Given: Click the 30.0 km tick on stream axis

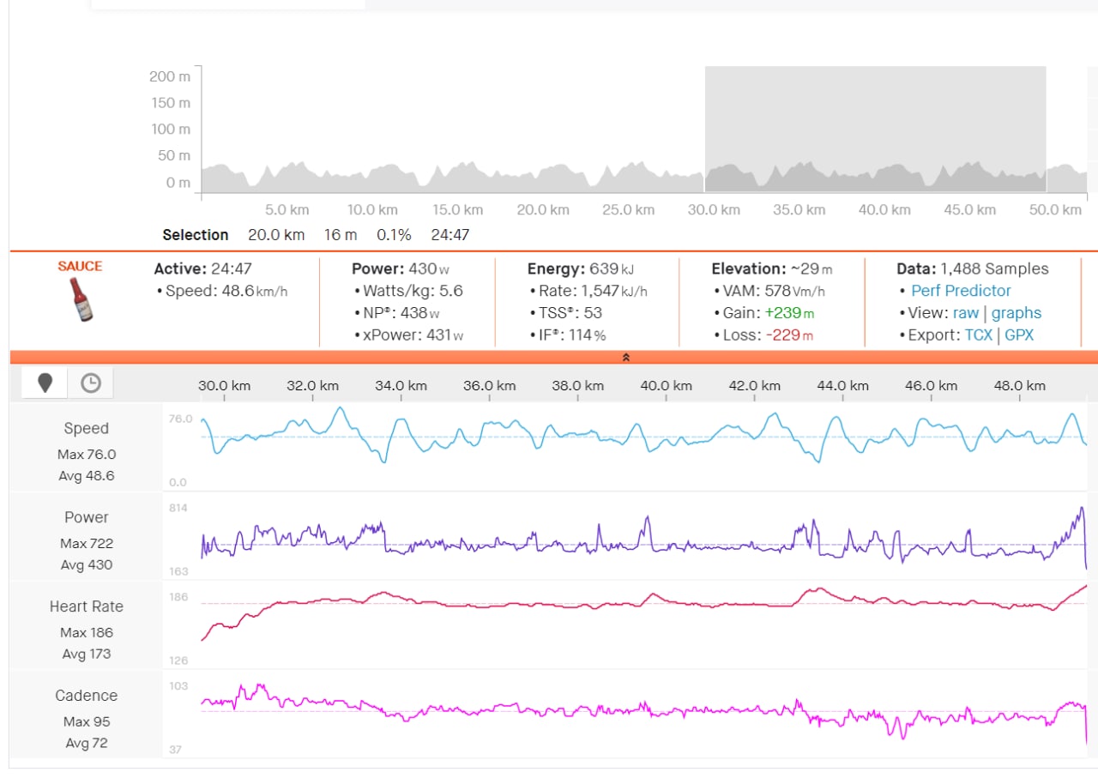Looking at the screenshot, I should pyautogui.click(x=225, y=386).
